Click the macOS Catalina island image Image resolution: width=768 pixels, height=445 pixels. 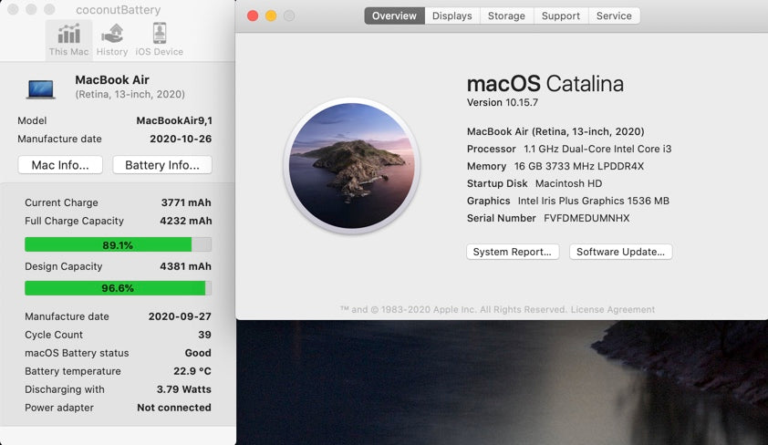[x=352, y=165]
